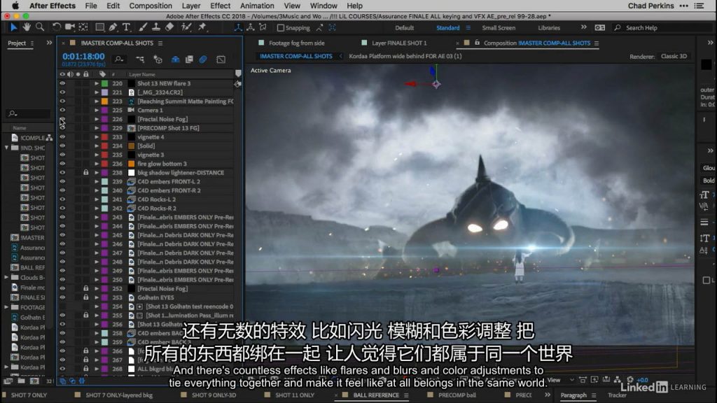Screen dimensions: 717x403
Task: Expand the Shot 13 NEW flare 3 layer
Action: coord(97,84)
